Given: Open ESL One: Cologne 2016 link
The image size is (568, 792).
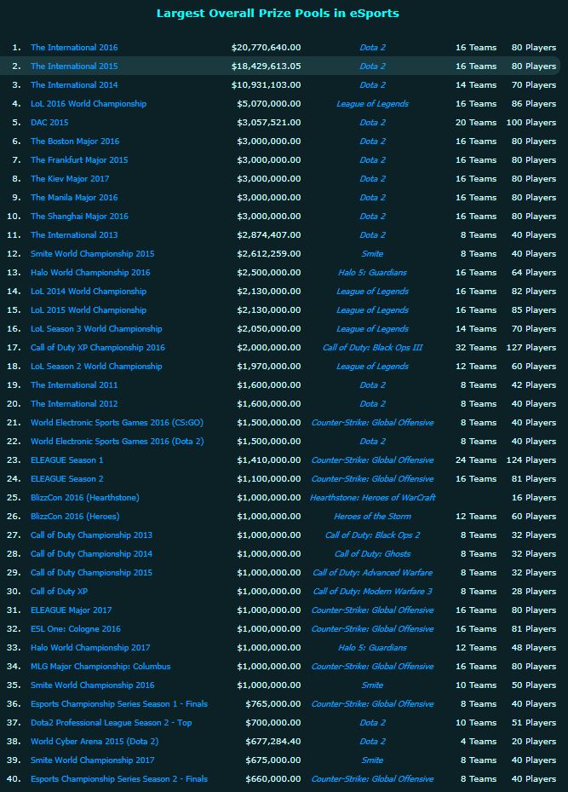Looking at the screenshot, I should [76, 628].
